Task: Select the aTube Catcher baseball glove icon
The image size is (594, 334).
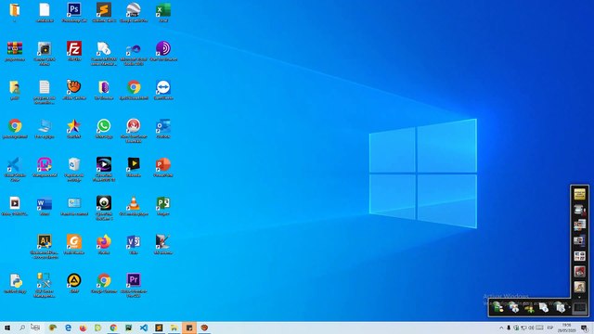Action: coord(74,90)
